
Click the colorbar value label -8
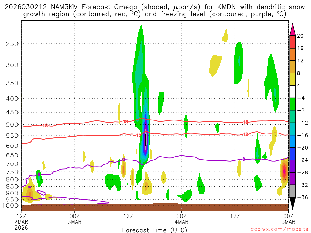pyautogui.click(x=300, y=110)
